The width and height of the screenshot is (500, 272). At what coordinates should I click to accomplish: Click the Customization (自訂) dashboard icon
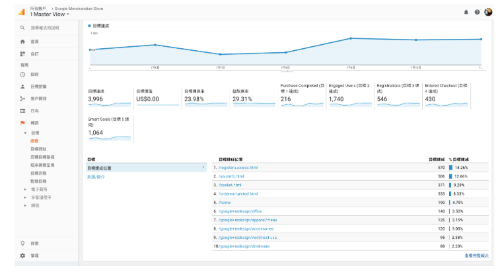(x=22, y=54)
